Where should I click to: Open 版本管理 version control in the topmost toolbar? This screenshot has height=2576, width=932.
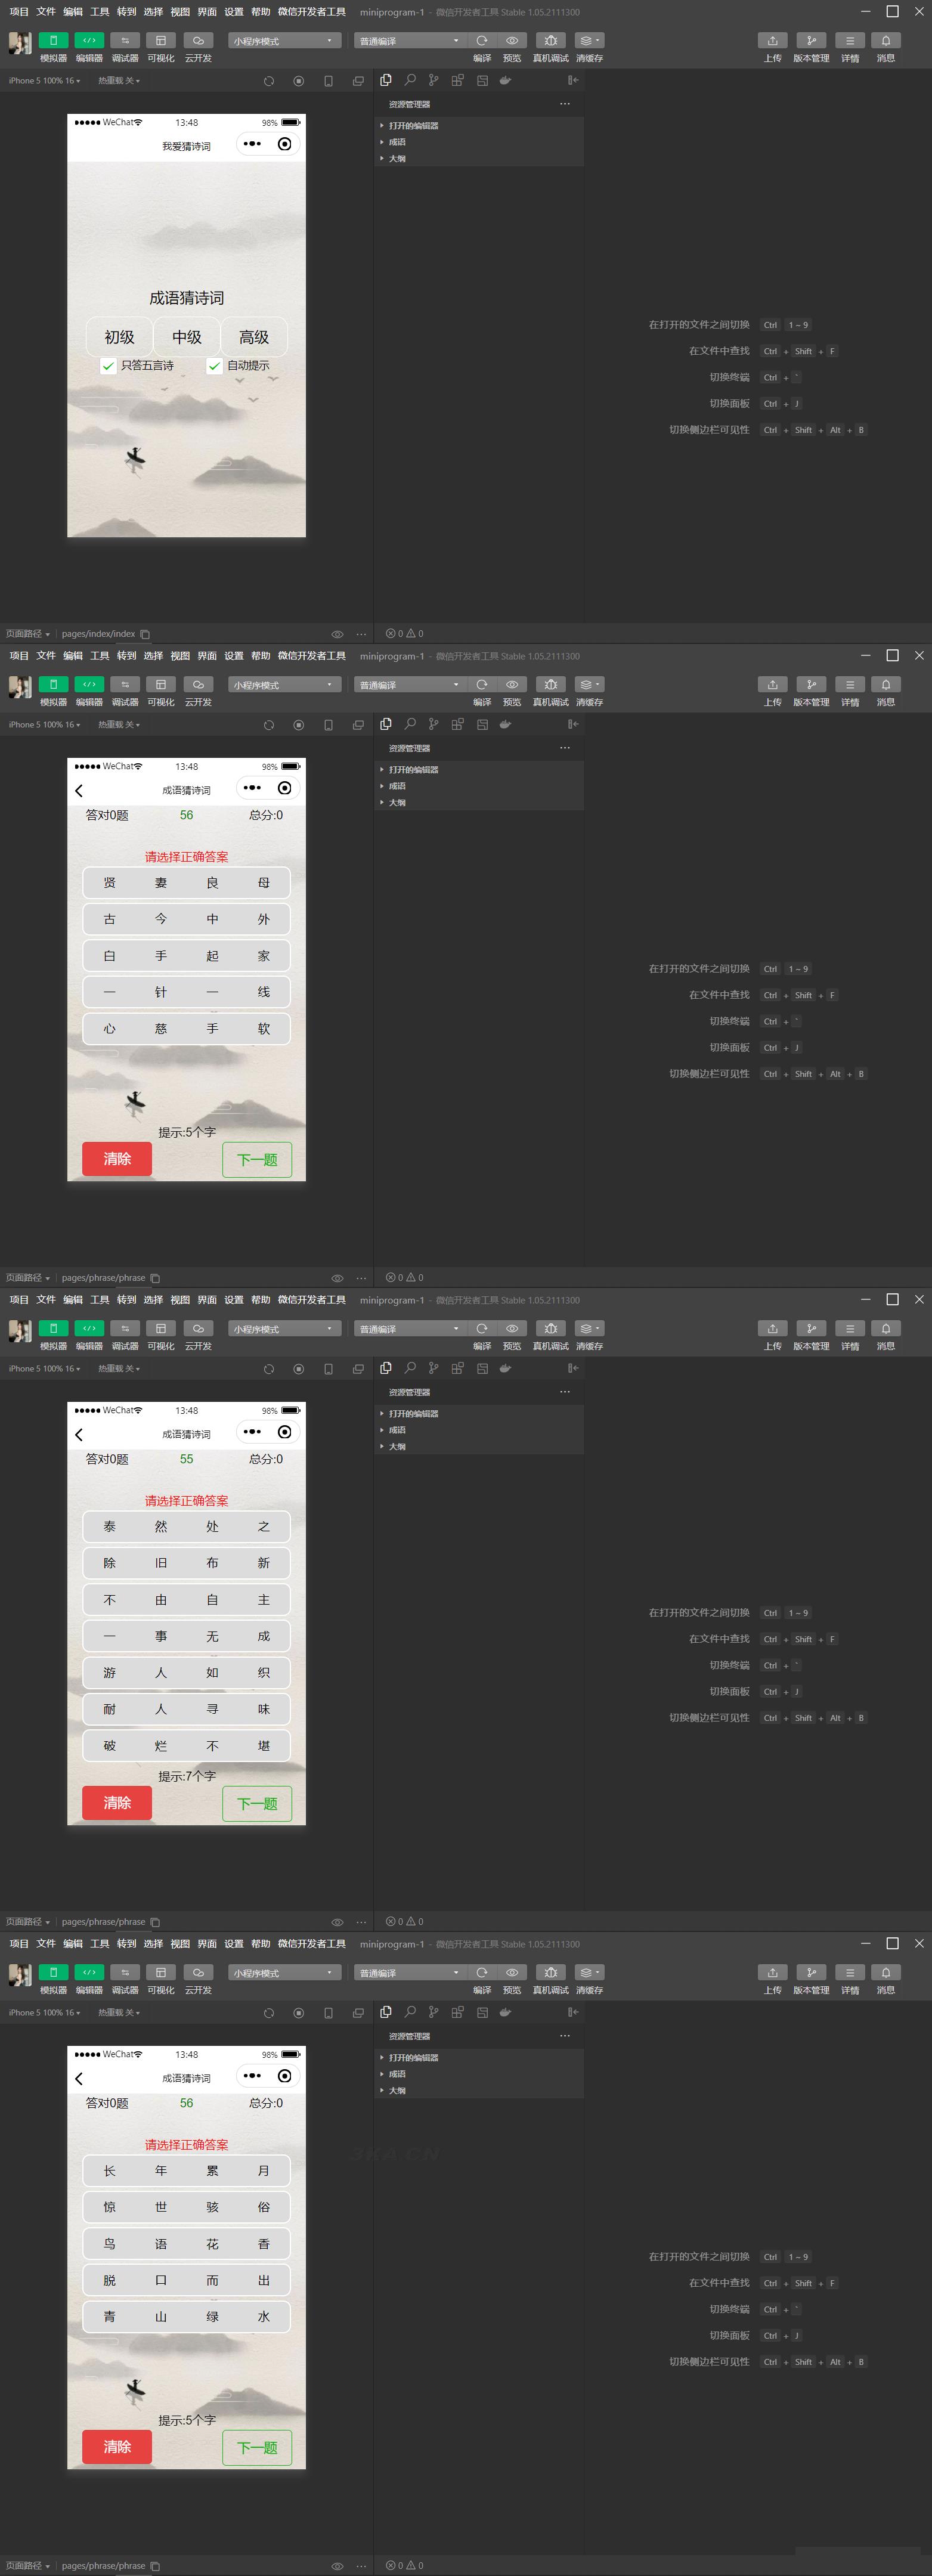pos(811,41)
